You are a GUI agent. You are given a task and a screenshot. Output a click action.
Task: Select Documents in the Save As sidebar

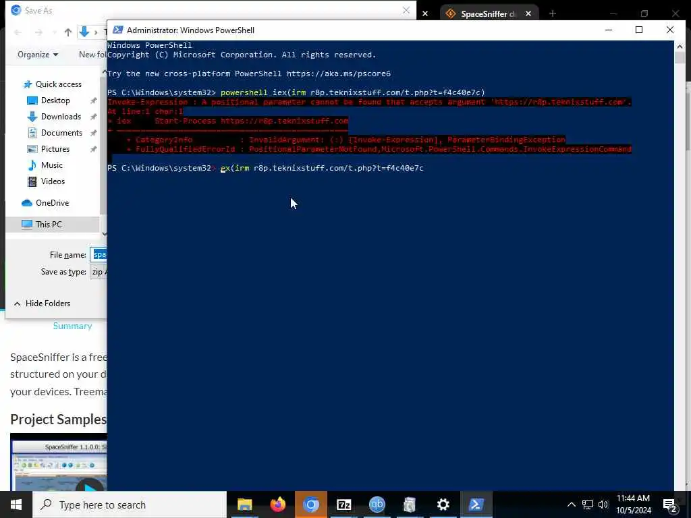coord(61,133)
